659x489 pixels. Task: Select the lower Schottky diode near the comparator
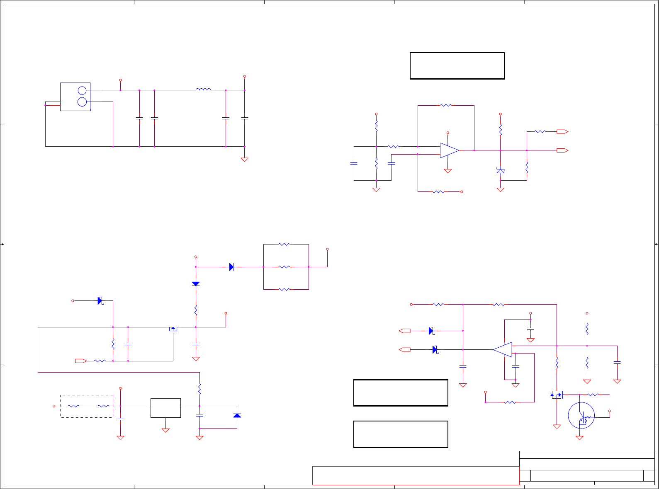[x=435, y=349]
